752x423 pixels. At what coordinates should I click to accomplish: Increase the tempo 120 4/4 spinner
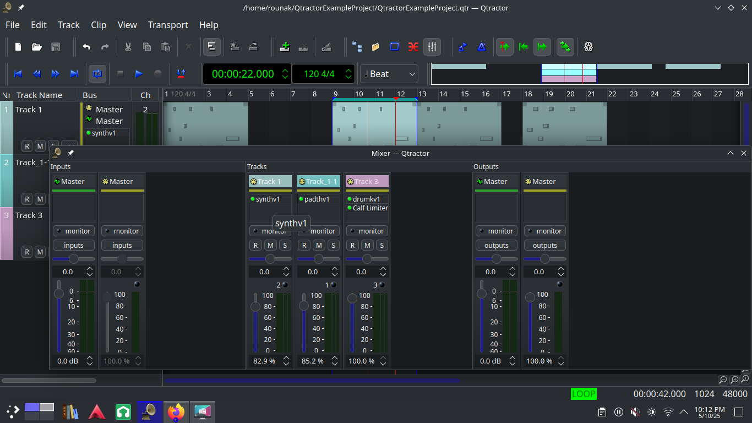click(x=349, y=70)
